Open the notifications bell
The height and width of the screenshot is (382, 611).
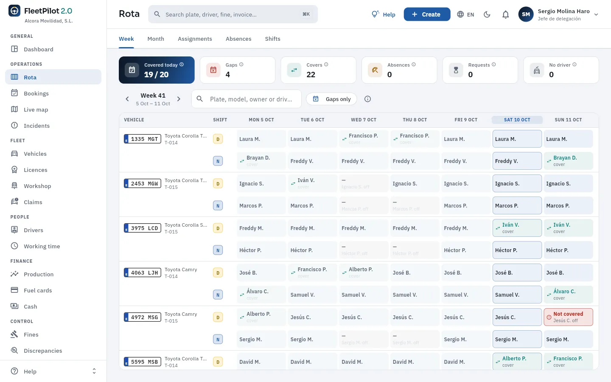(x=505, y=14)
